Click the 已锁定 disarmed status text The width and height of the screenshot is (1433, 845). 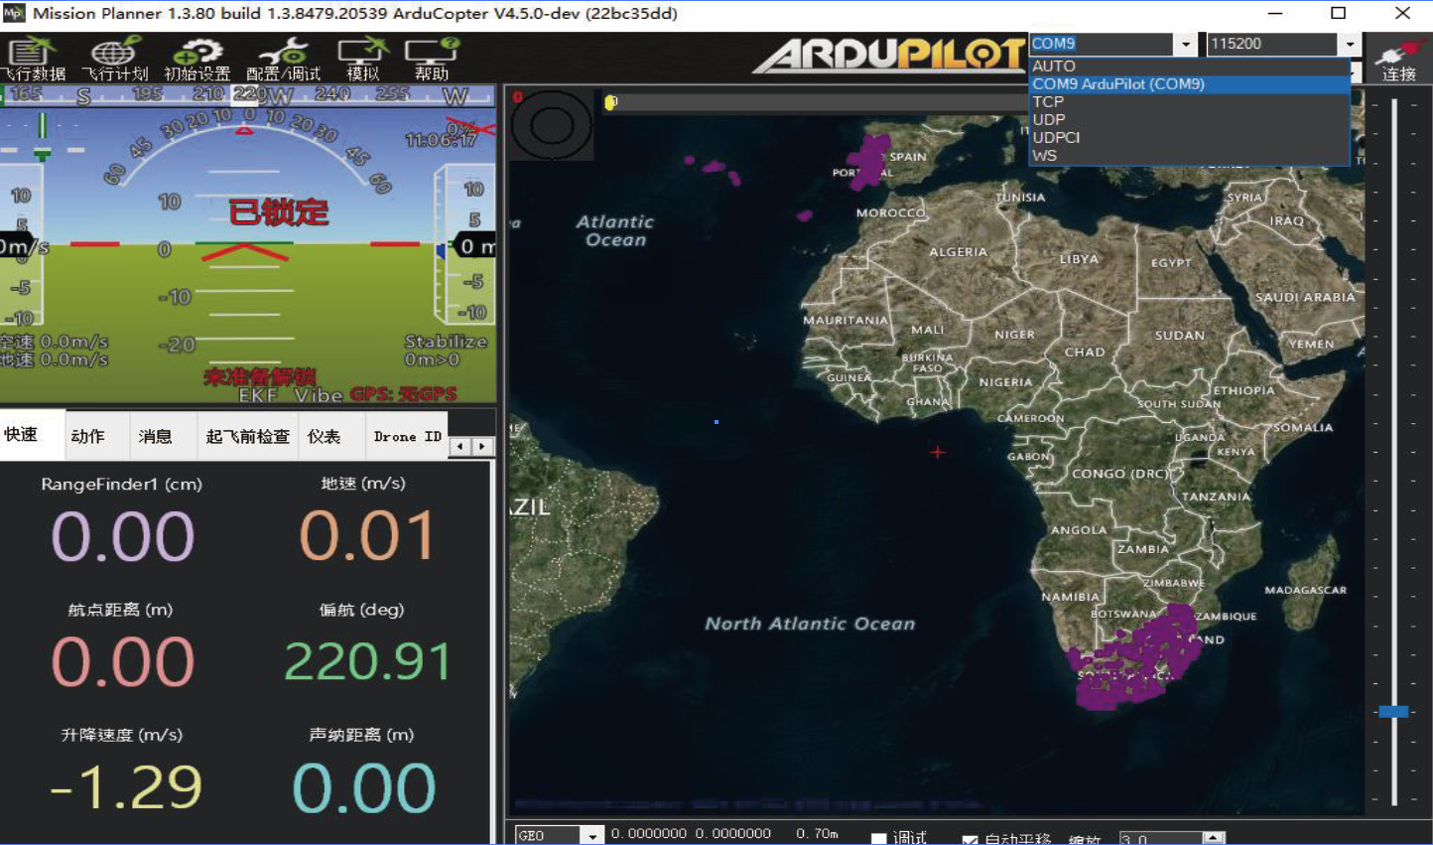(278, 211)
